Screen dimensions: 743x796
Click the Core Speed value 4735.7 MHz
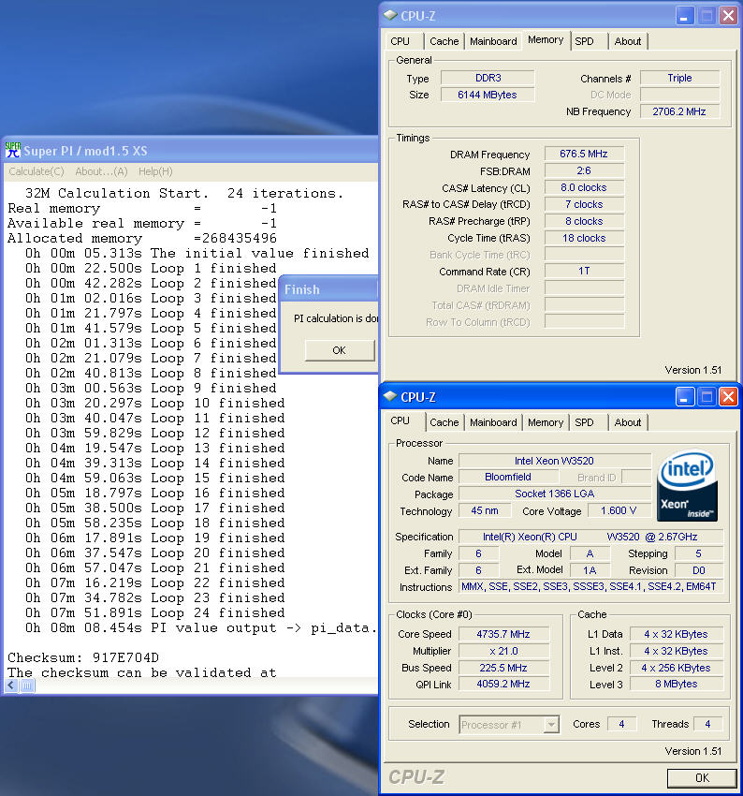coord(503,634)
